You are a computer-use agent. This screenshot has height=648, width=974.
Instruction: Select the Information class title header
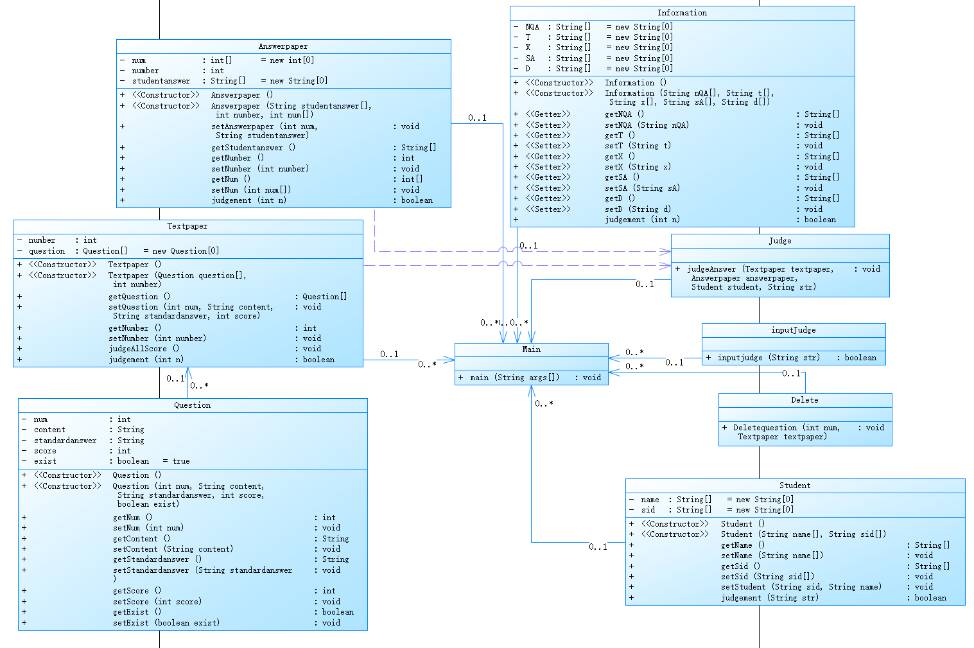pyautogui.click(x=682, y=13)
